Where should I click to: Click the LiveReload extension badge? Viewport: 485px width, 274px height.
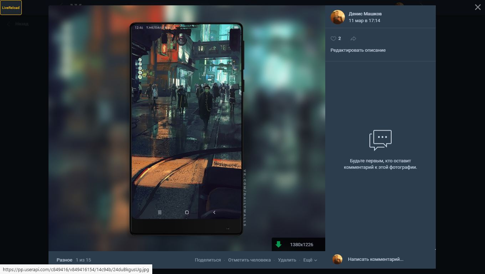click(x=11, y=7)
